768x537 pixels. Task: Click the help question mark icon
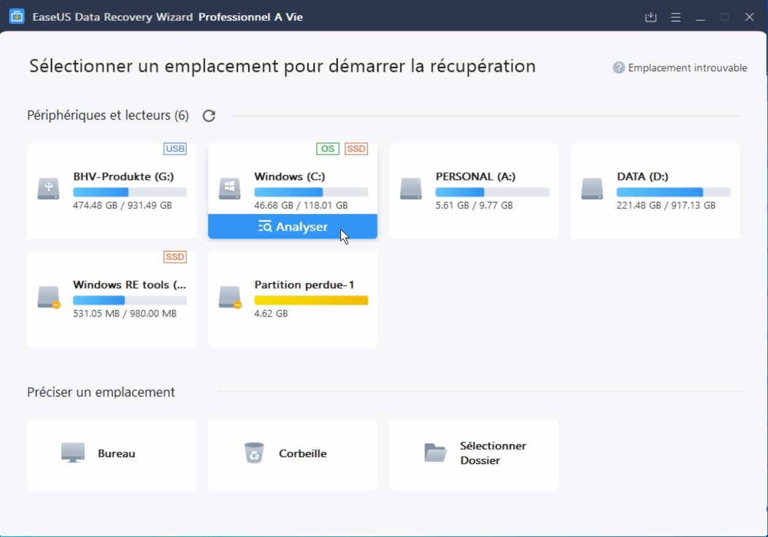(619, 68)
